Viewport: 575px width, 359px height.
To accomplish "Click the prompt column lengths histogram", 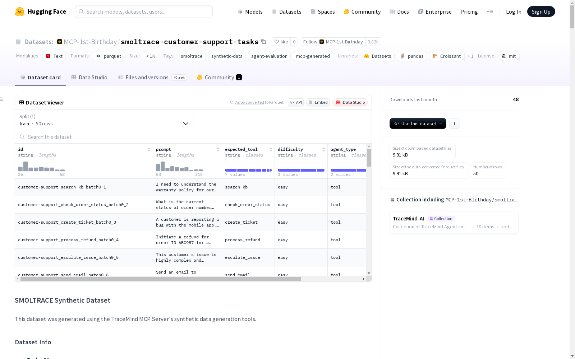I will pyautogui.click(x=179, y=166).
